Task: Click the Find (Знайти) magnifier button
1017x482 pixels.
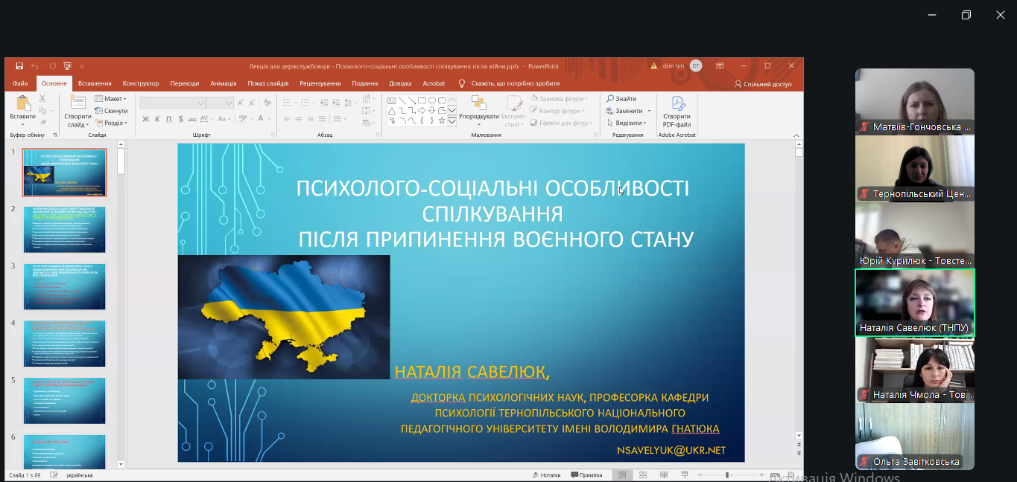Action: coord(621,99)
